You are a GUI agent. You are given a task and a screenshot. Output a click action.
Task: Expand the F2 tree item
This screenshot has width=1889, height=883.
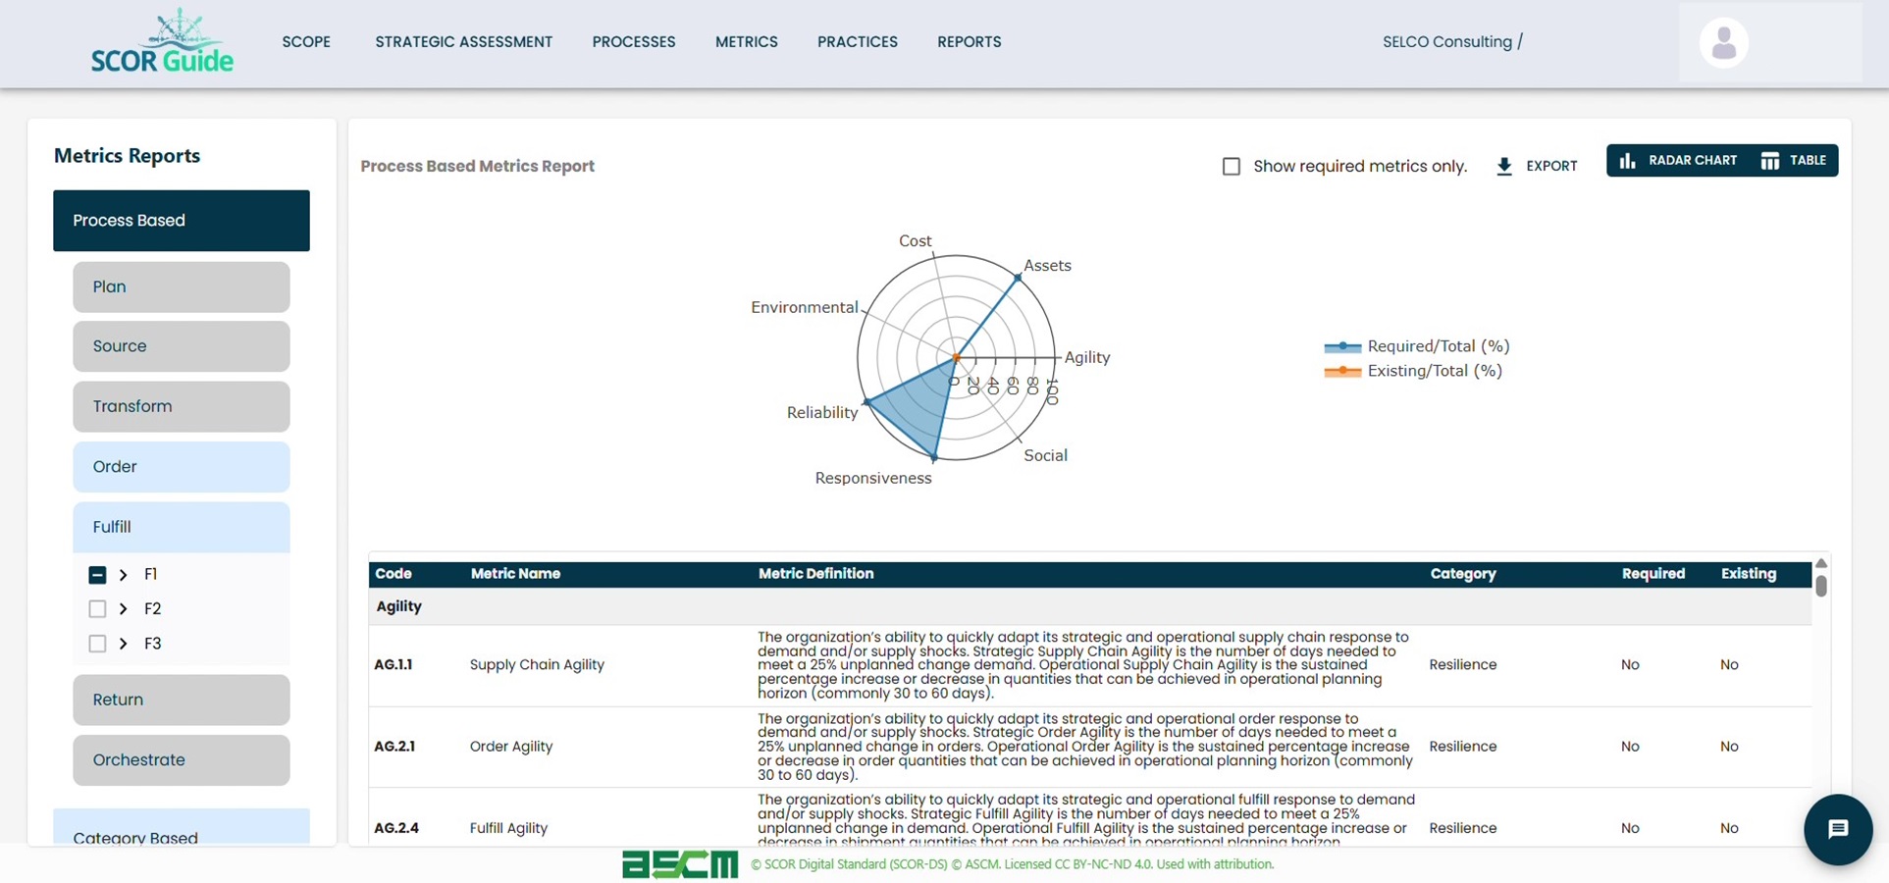click(x=124, y=608)
